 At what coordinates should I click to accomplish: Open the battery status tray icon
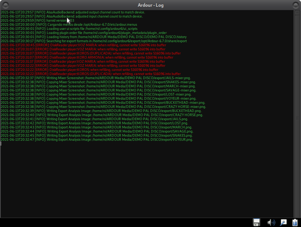coord(295,222)
